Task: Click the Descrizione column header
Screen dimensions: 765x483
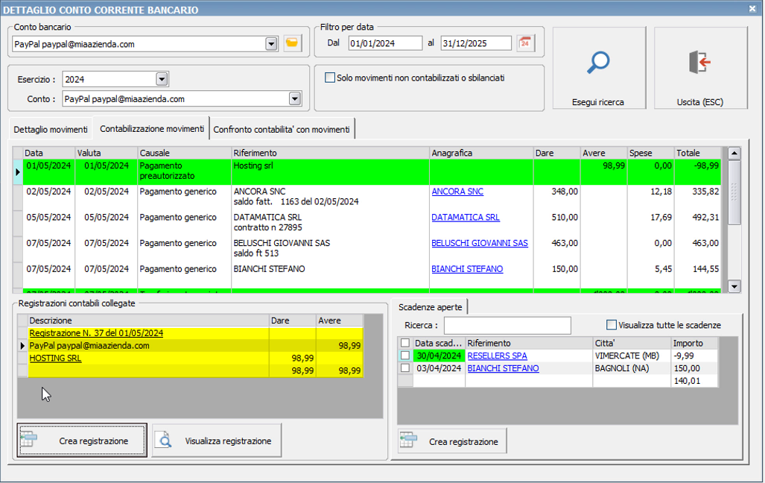Action: (x=148, y=321)
